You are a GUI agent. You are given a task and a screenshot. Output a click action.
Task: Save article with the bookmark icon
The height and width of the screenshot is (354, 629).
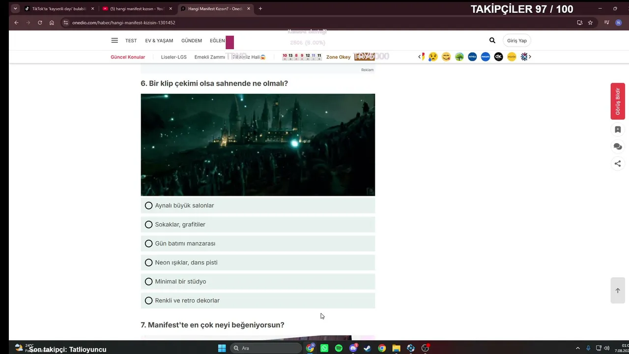[618, 130]
